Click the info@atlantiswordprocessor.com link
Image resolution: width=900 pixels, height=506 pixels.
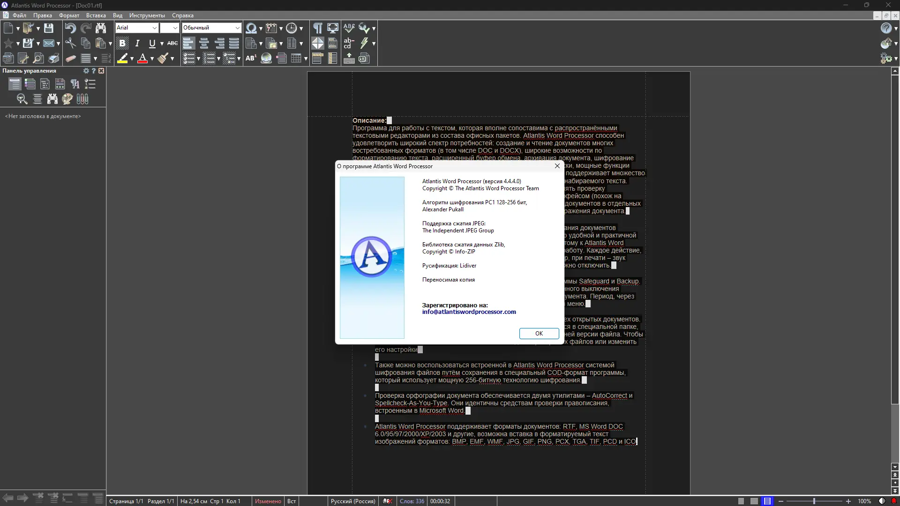469,312
